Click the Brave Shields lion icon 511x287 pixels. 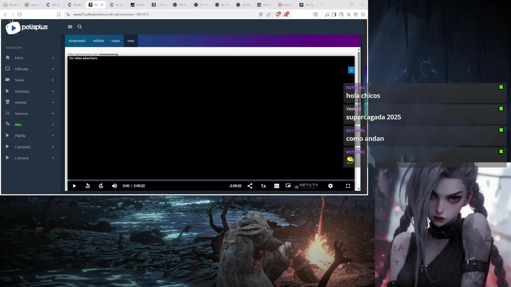point(278,14)
